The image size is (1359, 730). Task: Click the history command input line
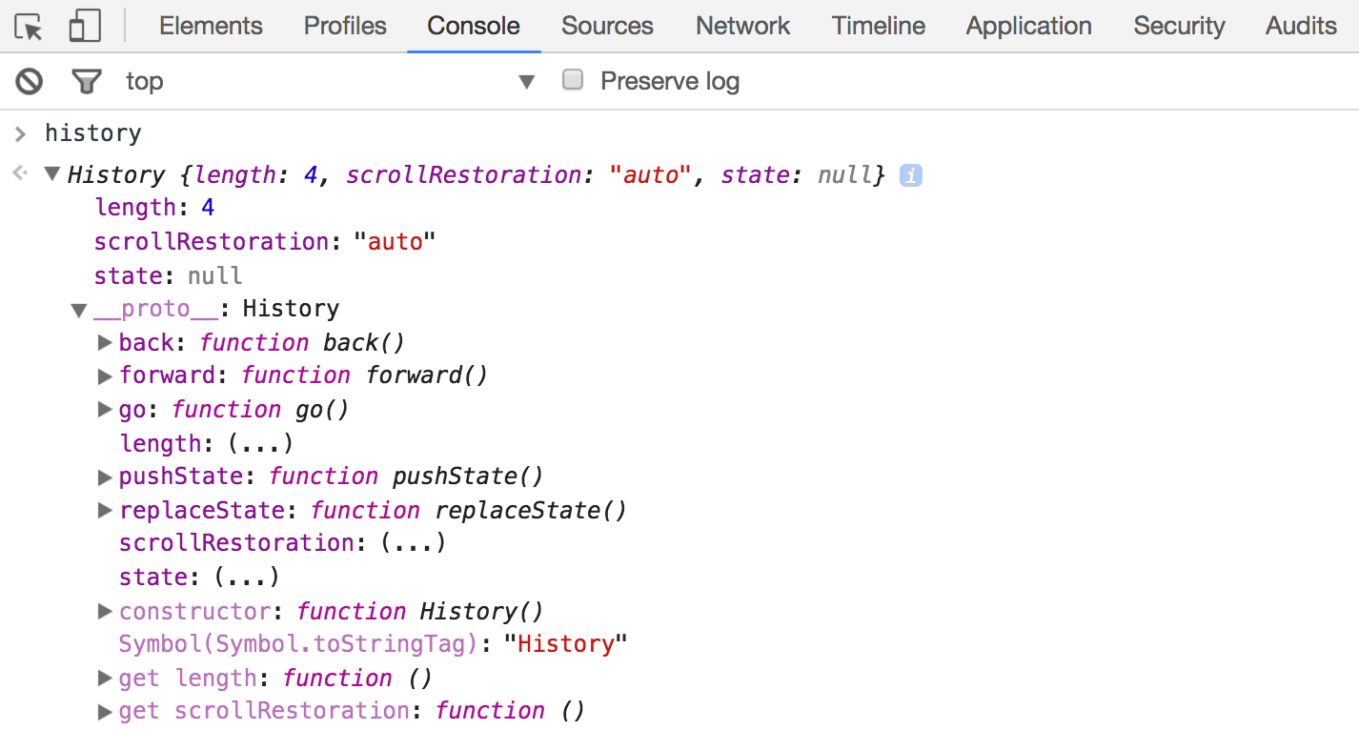click(93, 133)
